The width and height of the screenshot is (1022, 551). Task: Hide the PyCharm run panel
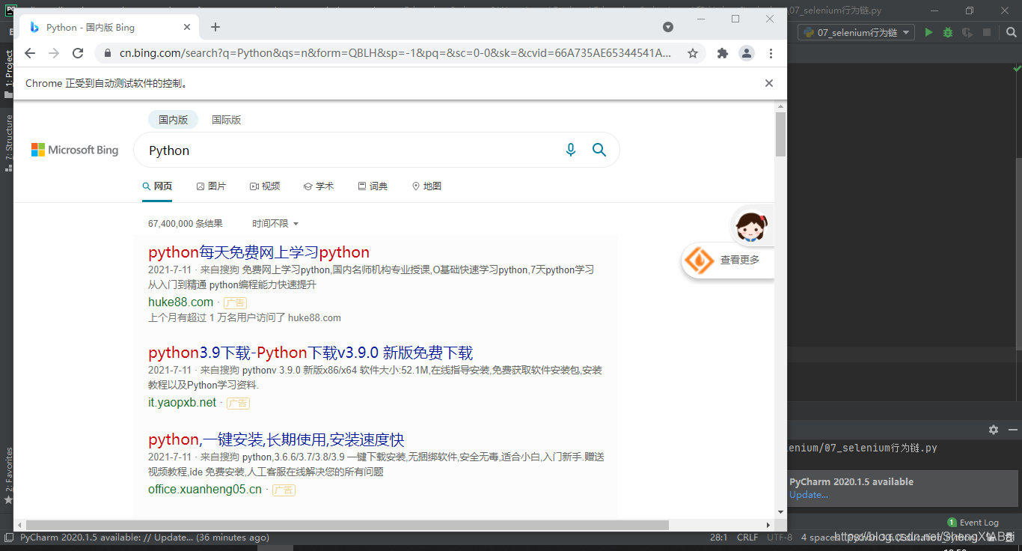point(1013,430)
